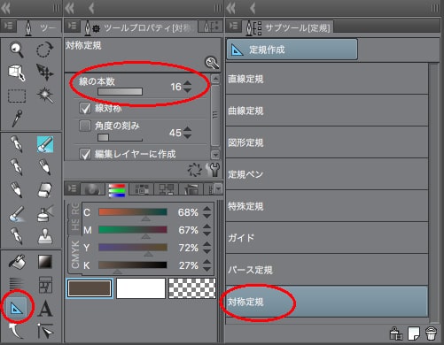
Task: Click the 定規作成 group button
Action: click(x=292, y=50)
